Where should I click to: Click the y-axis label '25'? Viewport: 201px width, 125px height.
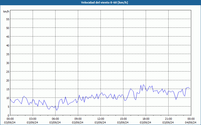8,72
